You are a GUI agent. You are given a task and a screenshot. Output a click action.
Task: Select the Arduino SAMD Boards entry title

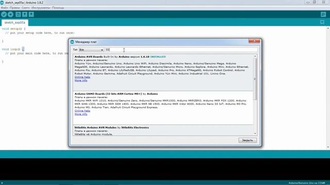108,94
